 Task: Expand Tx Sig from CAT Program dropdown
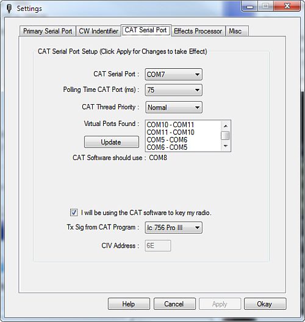pos(173,228)
